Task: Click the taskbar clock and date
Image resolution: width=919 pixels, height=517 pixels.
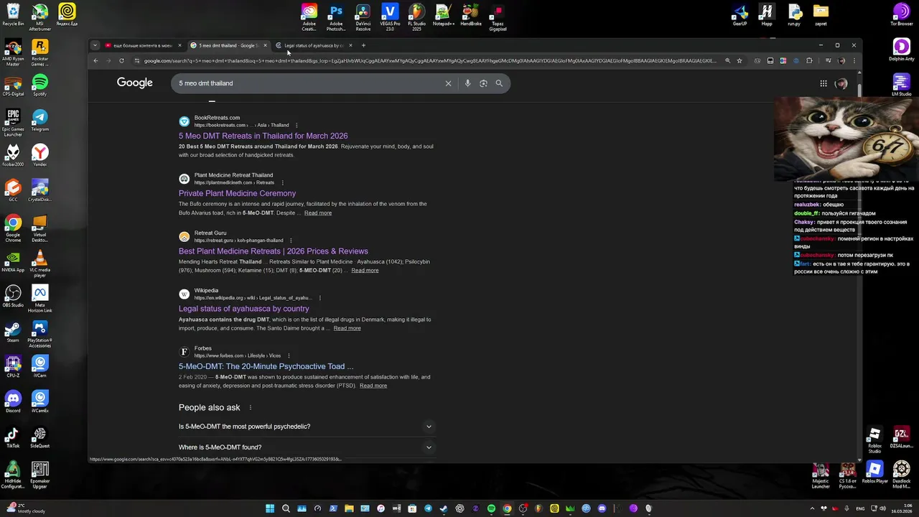Action: pos(902,508)
